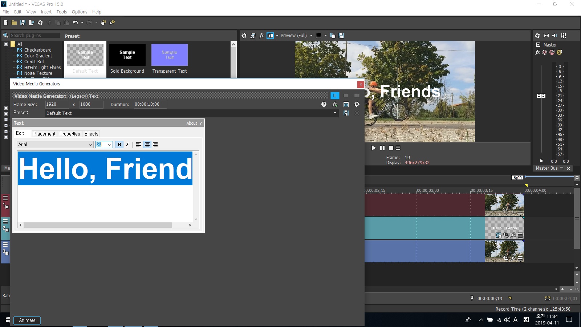Switch to the Placement tab
Viewport: 581px width, 327px height.
click(44, 134)
